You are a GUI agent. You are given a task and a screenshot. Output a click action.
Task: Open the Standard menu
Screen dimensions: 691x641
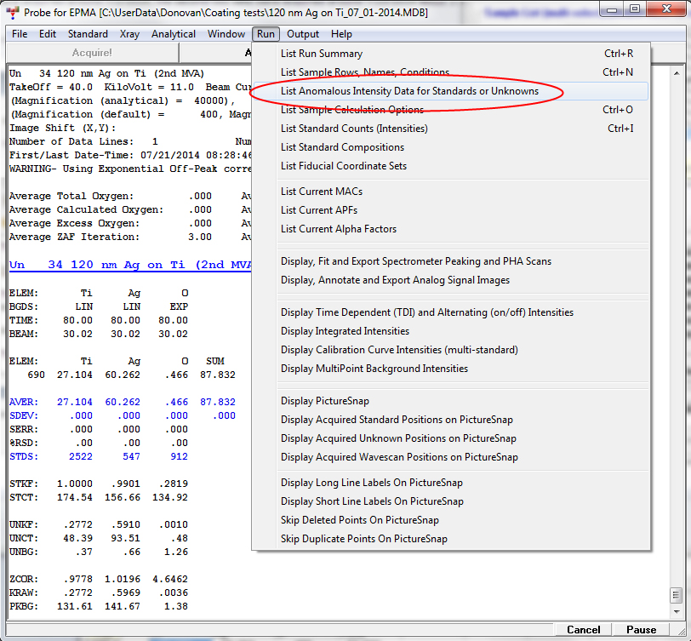[x=88, y=34]
